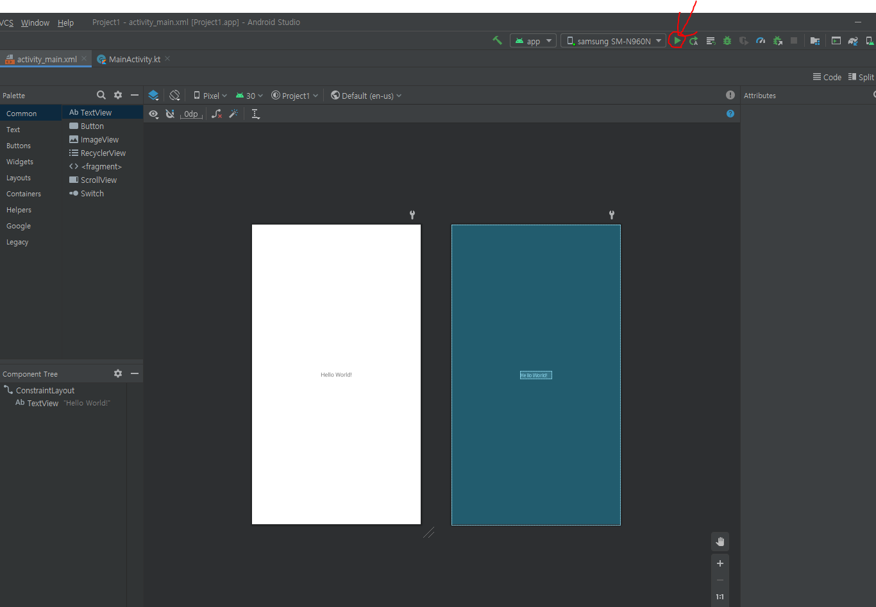Close the MainActivity.kt tab

(167, 58)
